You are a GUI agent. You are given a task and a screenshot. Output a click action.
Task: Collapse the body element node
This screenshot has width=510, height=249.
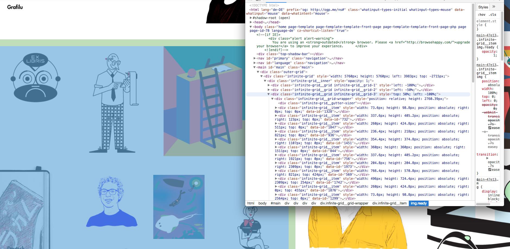251,27
